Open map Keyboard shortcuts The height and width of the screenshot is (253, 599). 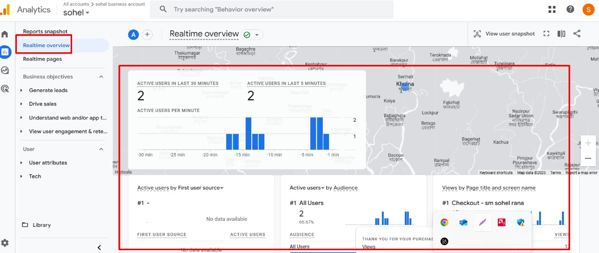pos(496,173)
